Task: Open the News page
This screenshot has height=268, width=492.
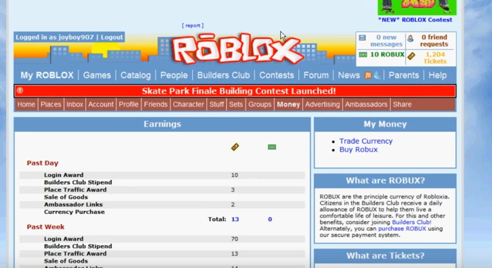Action: [349, 75]
